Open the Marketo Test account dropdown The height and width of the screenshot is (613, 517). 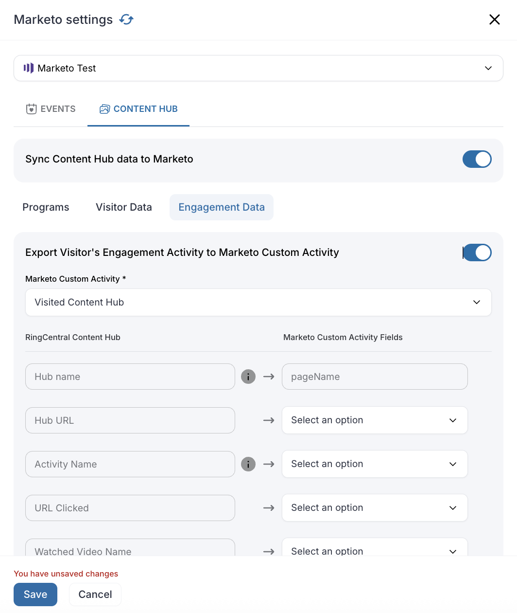click(258, 68)
